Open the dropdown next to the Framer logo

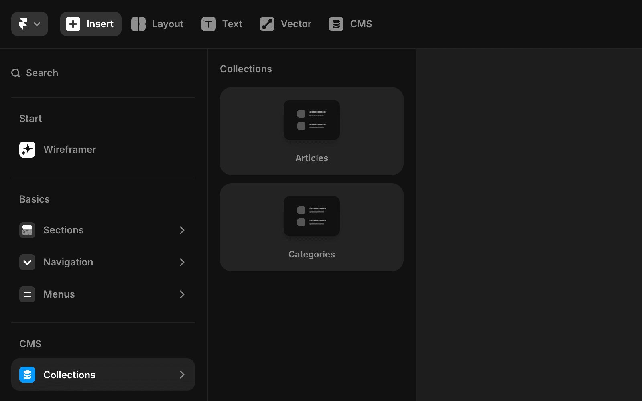[x=37, y=24]
